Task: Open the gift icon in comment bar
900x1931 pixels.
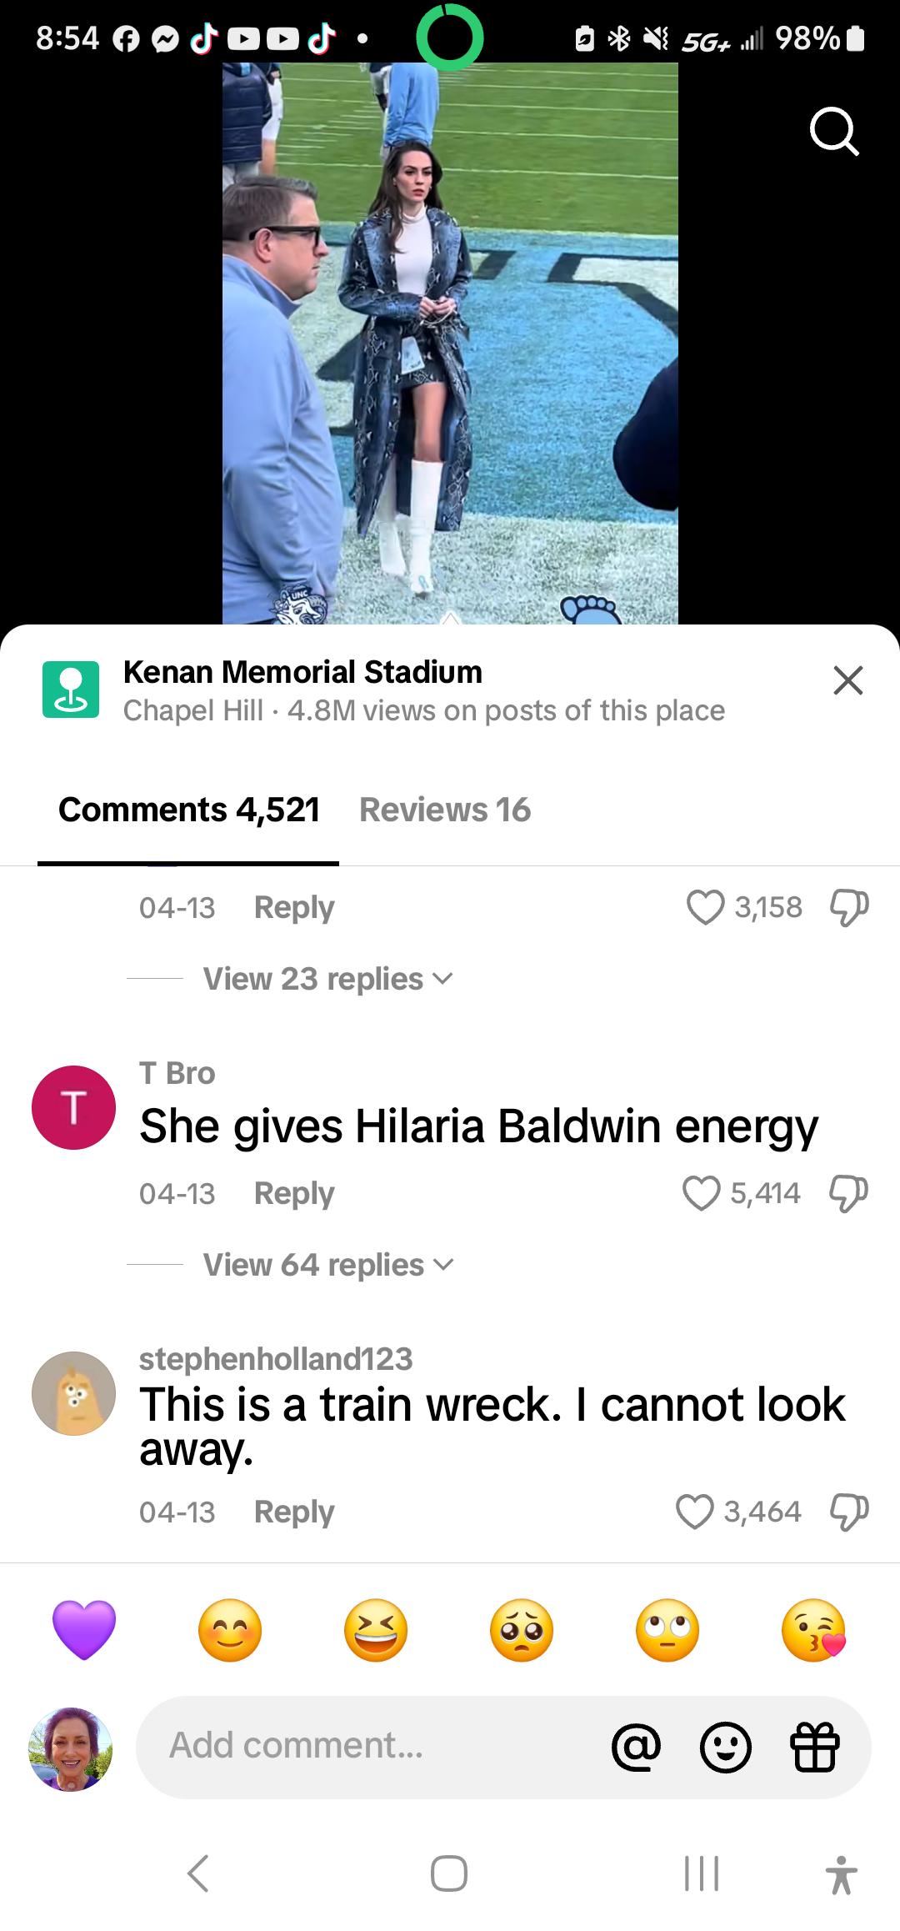Action: click(814, 1747)
